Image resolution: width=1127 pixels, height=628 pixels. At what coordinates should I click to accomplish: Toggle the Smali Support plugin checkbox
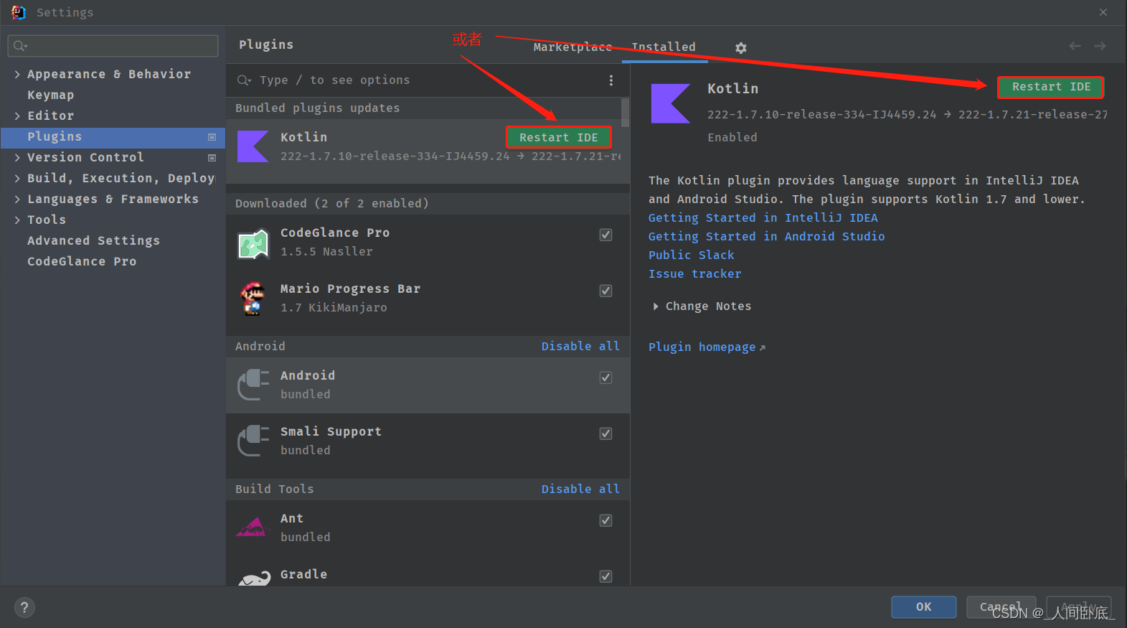[606, 433]
